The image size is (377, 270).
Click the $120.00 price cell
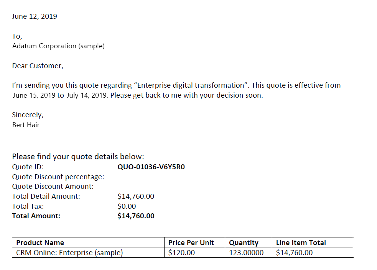[x=181, y=253]
